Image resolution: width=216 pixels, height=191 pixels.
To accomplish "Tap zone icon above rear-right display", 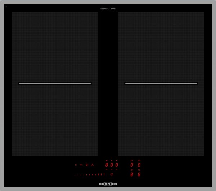I will [139, 160].
